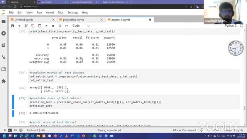Open the Commands palette sidebar icon
The width and height of the screenshot is (247, 139).
point(3,45)
